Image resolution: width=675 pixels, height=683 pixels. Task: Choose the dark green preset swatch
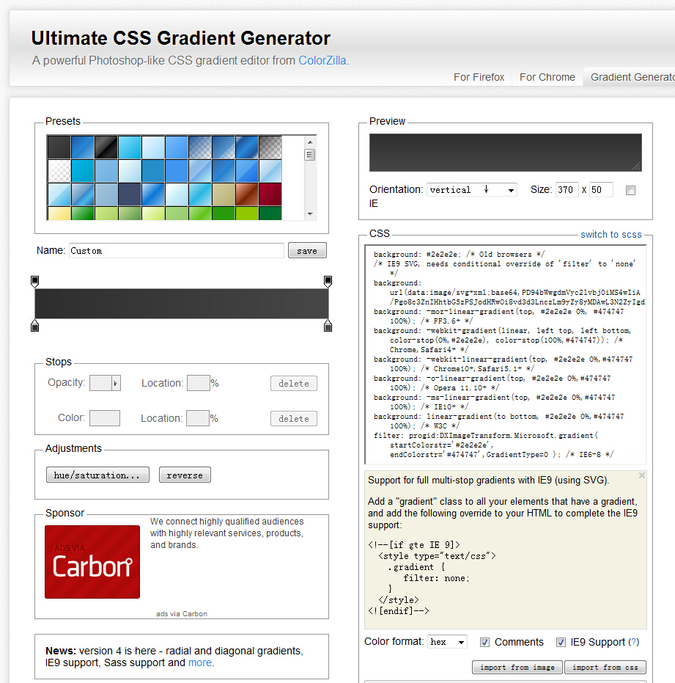point(270,213)
